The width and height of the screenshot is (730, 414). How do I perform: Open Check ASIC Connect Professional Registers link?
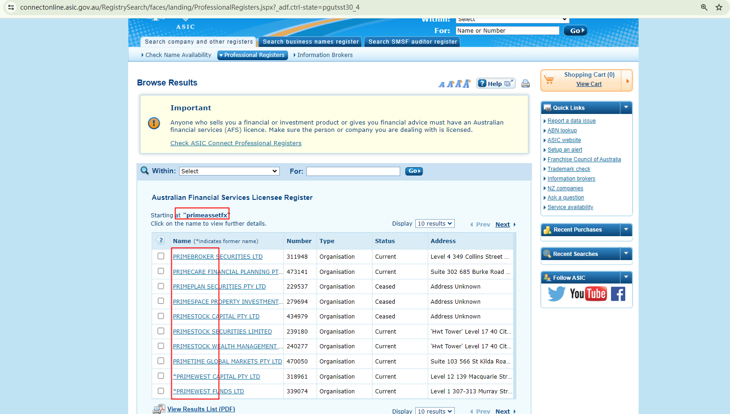pos(236,143)
